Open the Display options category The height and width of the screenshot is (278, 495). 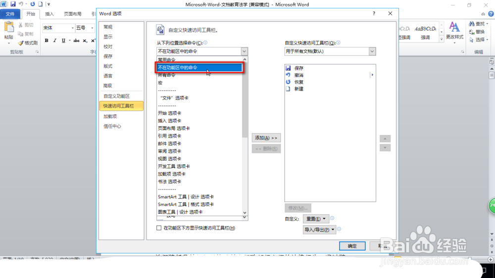121,37
